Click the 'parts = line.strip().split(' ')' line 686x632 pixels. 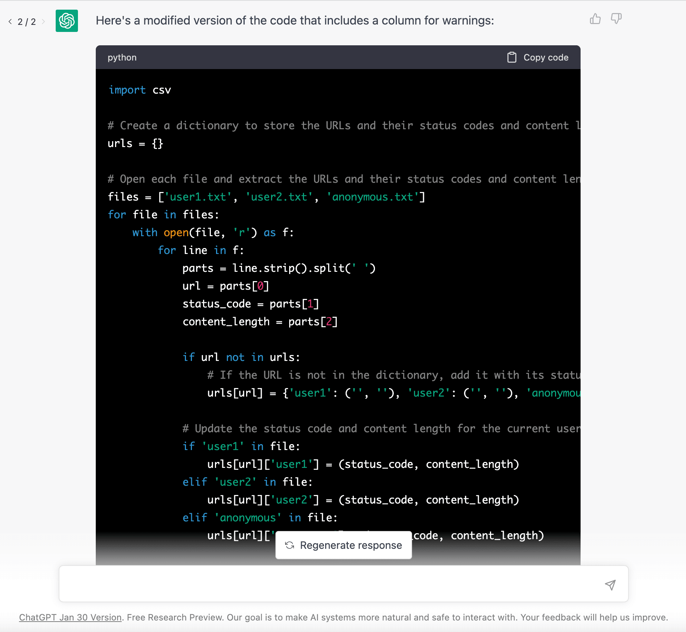(x=279, y=268)
